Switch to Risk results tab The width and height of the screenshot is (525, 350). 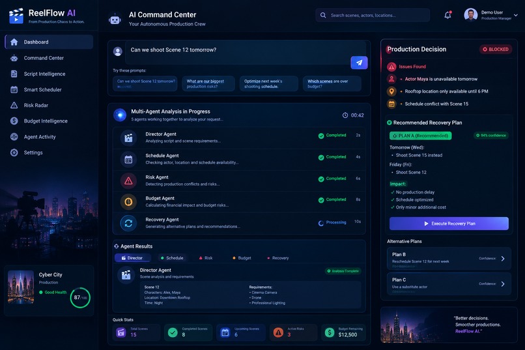coord(206,258)
